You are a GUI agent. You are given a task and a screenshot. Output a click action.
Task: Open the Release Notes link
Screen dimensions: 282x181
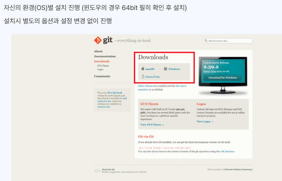click(x=210, y=72)
